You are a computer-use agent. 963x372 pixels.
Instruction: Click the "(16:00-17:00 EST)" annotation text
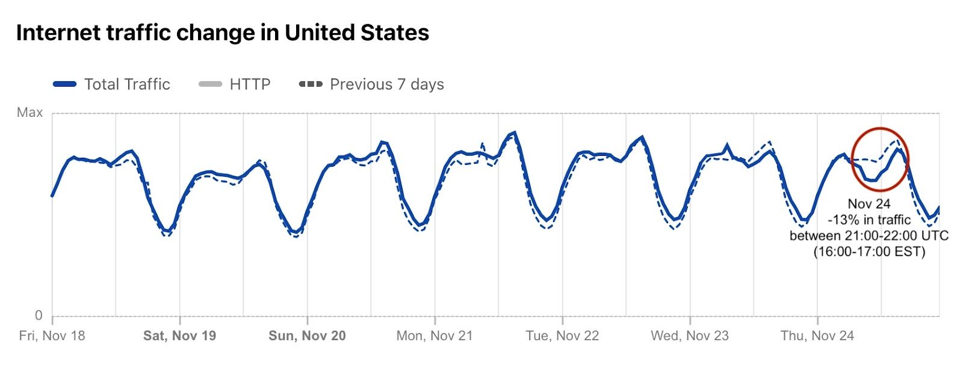point(869,252)
